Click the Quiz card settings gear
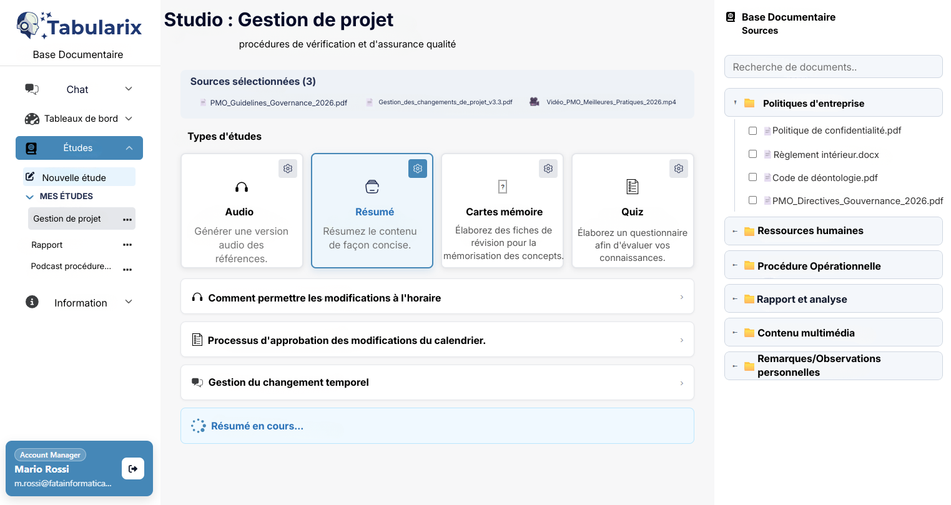Image resolution: width=951 pixels, height=505 pixels. click(x=678, y=169)
